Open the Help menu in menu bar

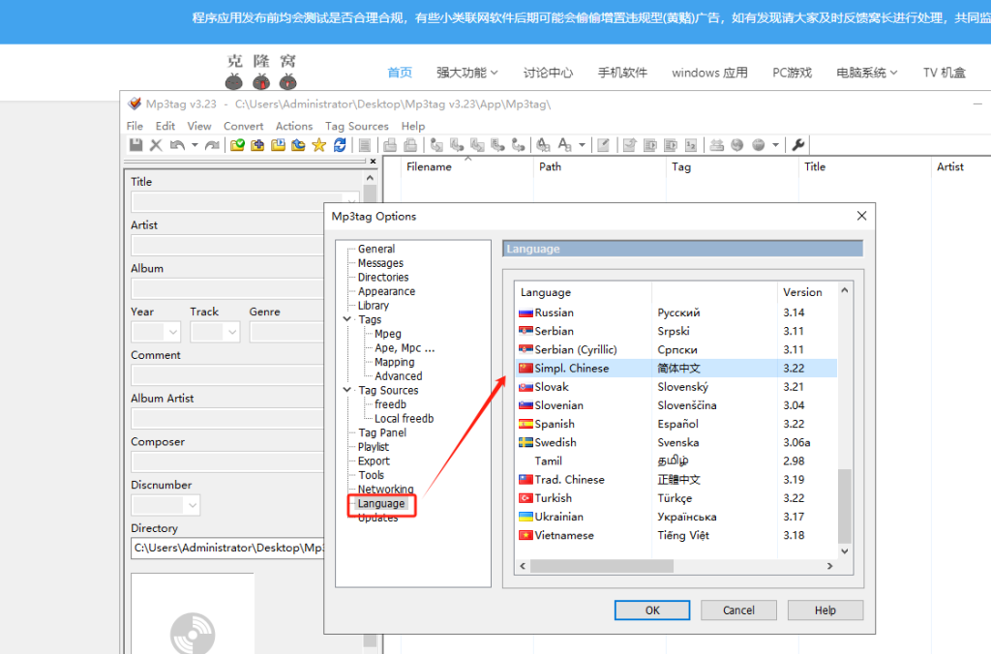click(x=412, y=126)
